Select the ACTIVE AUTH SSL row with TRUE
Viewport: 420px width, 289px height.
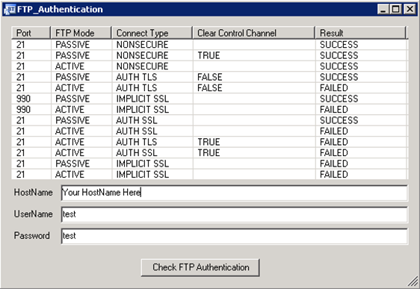coord(209,153)
